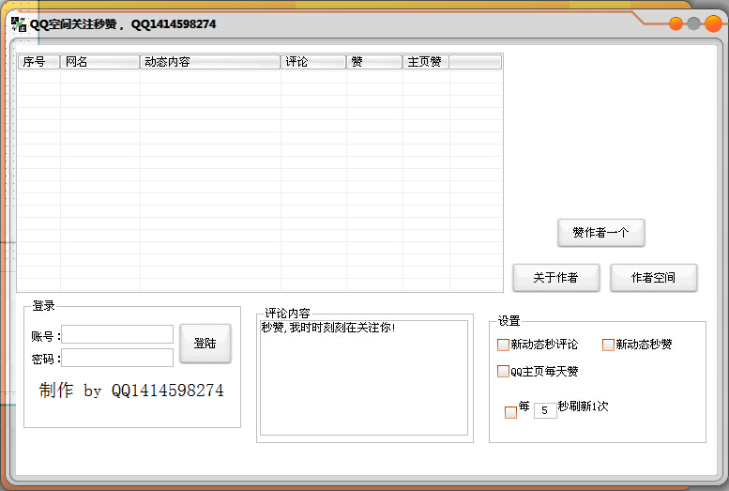Enable 新动态秒赞 checkbox
This screenshot has width=729, height=491.
608,345
